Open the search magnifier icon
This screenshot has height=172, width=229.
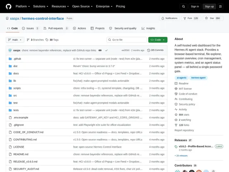coord(184,6)
